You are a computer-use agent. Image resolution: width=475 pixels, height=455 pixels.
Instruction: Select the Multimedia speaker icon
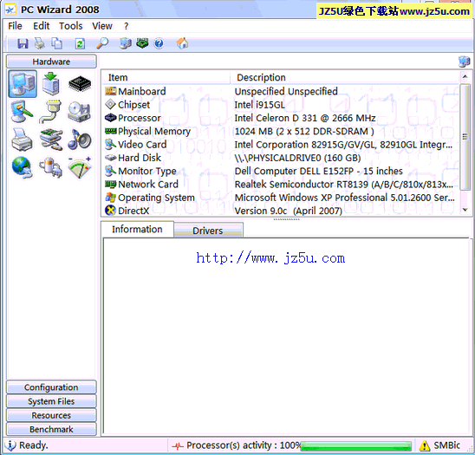(79, 140)
